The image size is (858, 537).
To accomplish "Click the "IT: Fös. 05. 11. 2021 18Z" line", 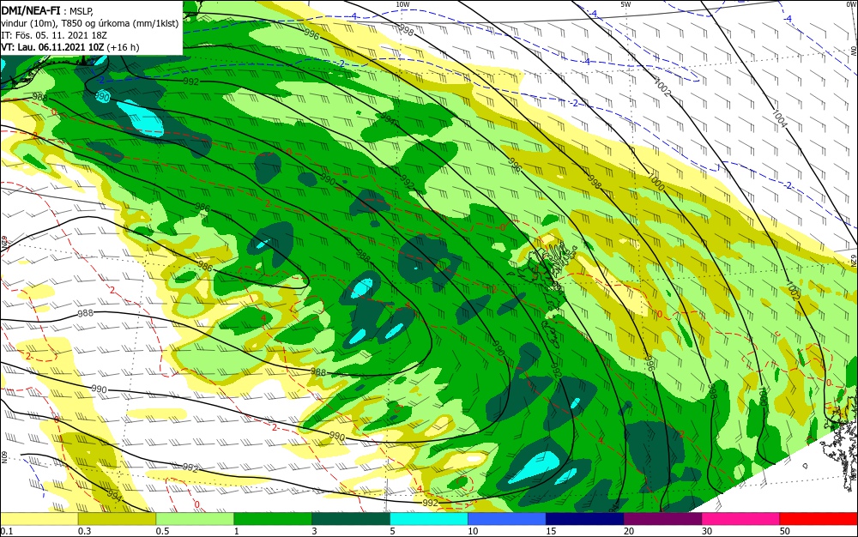I will (53, 35).
